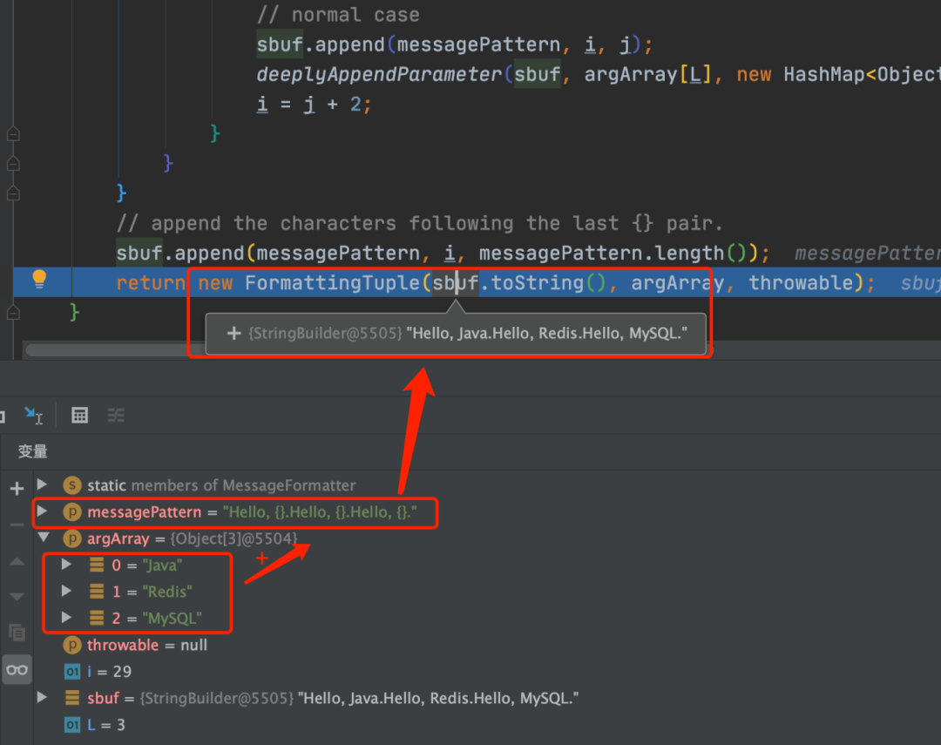This screenshot has width=941, height=745.
Task: Click the Move Watch Down arrow
Action: point(17,597)
